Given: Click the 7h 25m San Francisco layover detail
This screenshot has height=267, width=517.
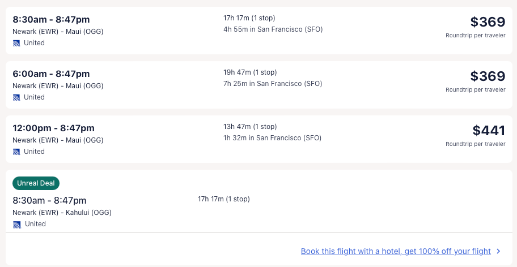Looking at the screenshot, I should pyautogui.click(x=273, y=84).
